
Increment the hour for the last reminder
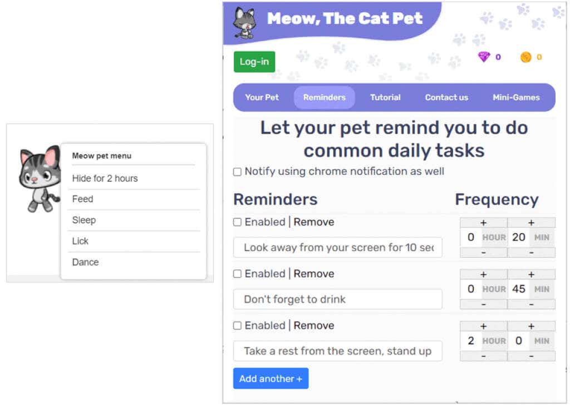483,326
